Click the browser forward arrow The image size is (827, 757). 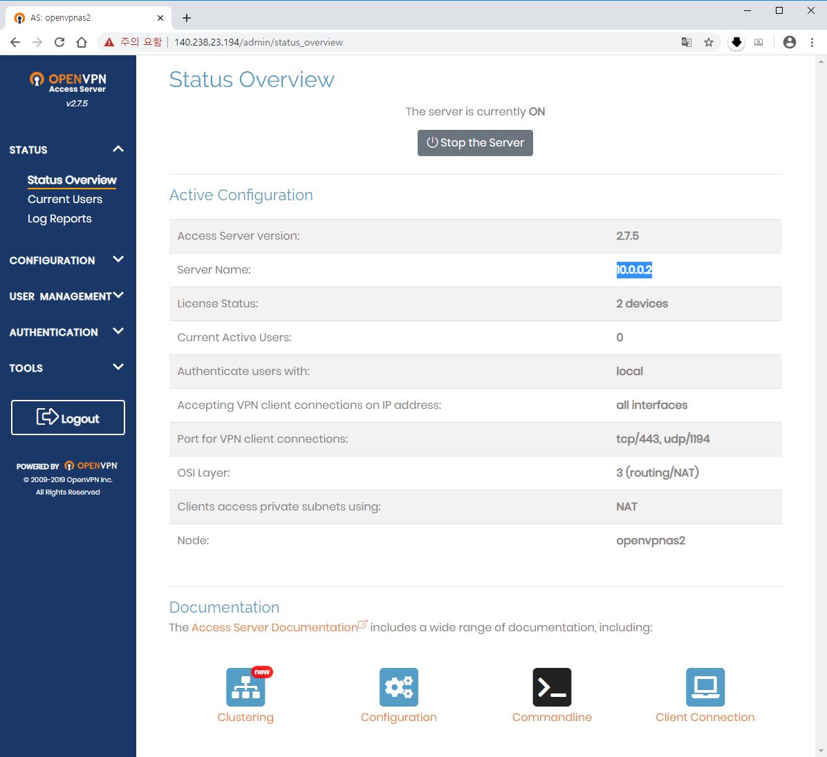coord(37,42)
